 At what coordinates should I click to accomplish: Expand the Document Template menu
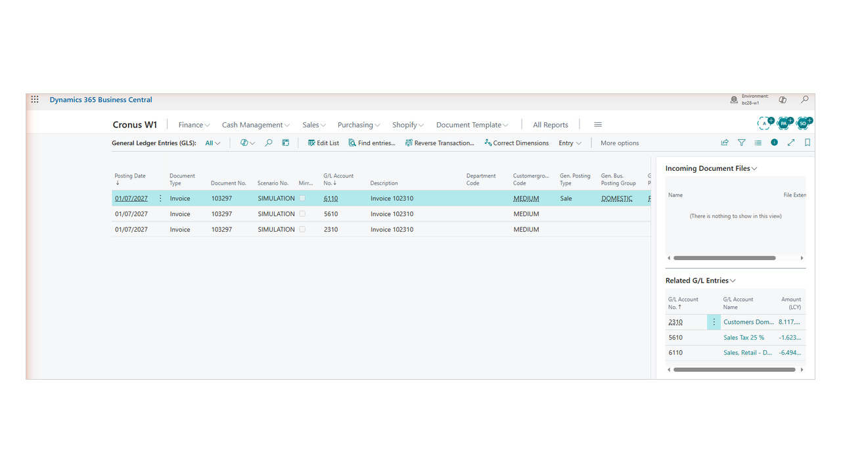(x=472, y=125)
